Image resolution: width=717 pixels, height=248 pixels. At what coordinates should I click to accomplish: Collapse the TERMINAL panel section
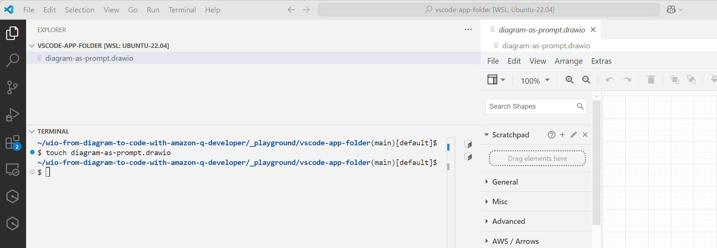[32, 131]
